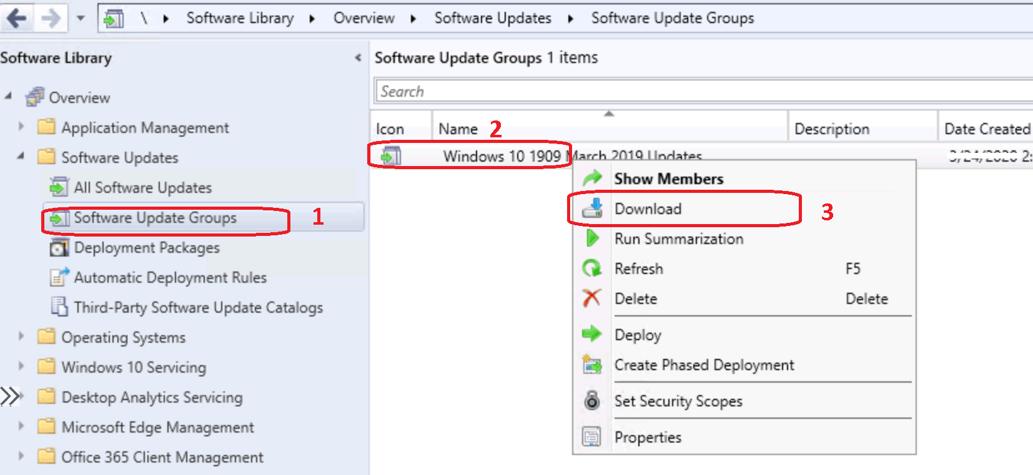
Task: Choose Deploy from the context menu
Action: click(637, 335)
